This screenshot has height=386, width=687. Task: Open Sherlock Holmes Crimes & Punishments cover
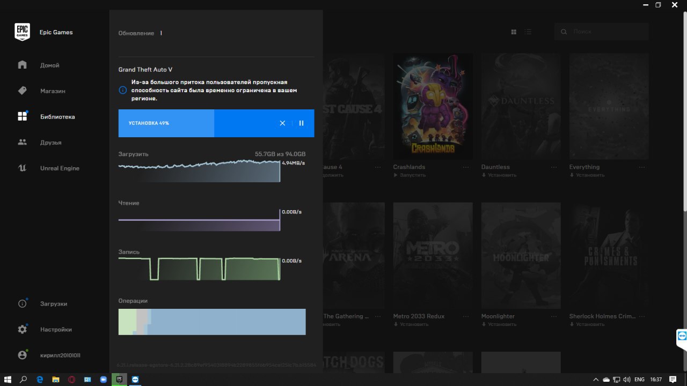[x=609, y=255]
